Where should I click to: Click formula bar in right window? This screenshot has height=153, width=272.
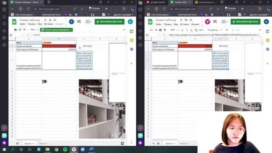coord(214,35)
